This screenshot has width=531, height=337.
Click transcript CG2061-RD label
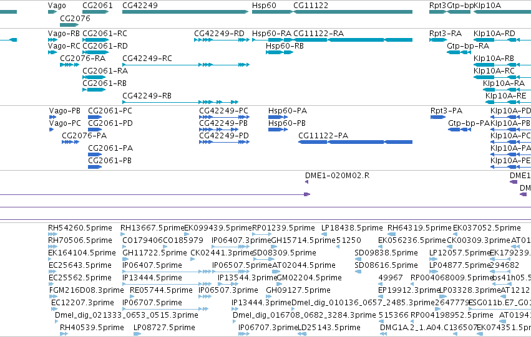(105, 46)
